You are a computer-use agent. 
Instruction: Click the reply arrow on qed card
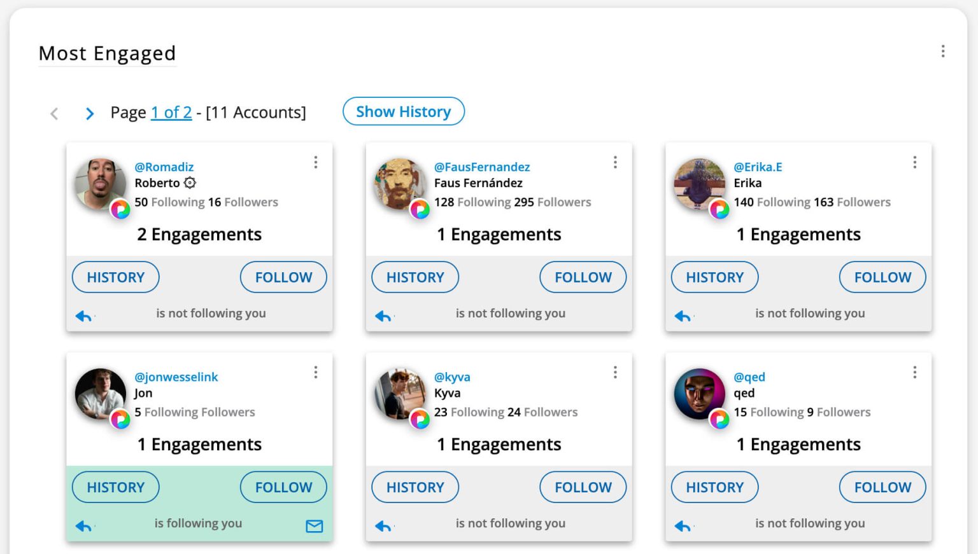[682, 525]
